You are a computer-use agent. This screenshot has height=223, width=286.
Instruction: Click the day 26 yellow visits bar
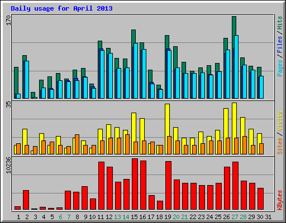point(226,123)
